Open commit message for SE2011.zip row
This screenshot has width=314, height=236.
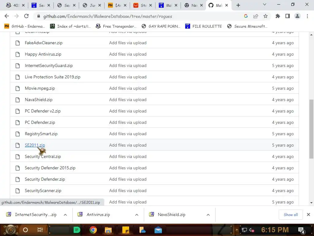128,145
